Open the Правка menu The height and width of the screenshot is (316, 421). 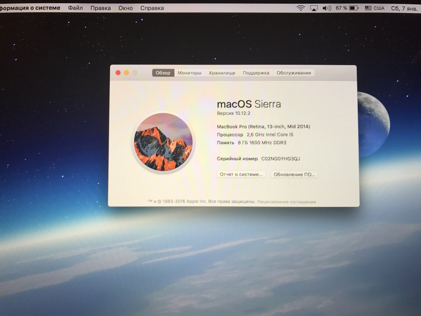pos(101,8)
